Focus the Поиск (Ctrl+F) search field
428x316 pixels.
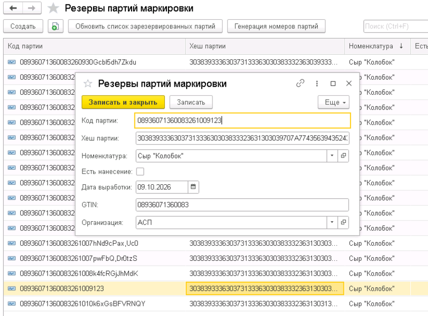395,27
